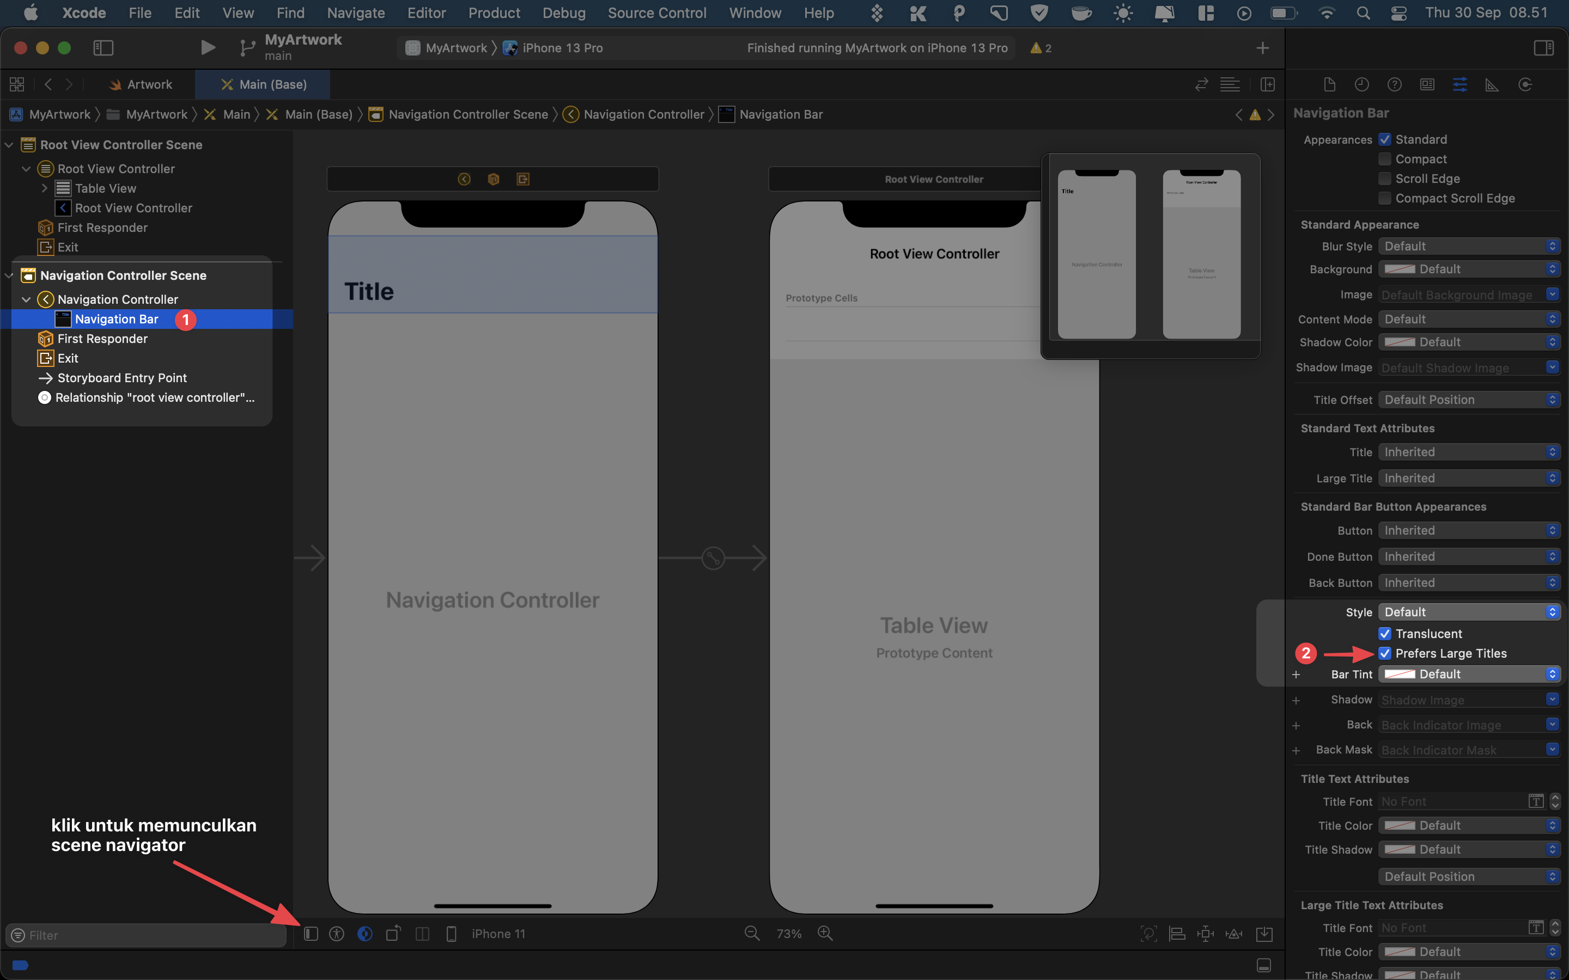Click the 73% zoom level label
This screenshot has width=1569, height=980.
click(789, 933)
